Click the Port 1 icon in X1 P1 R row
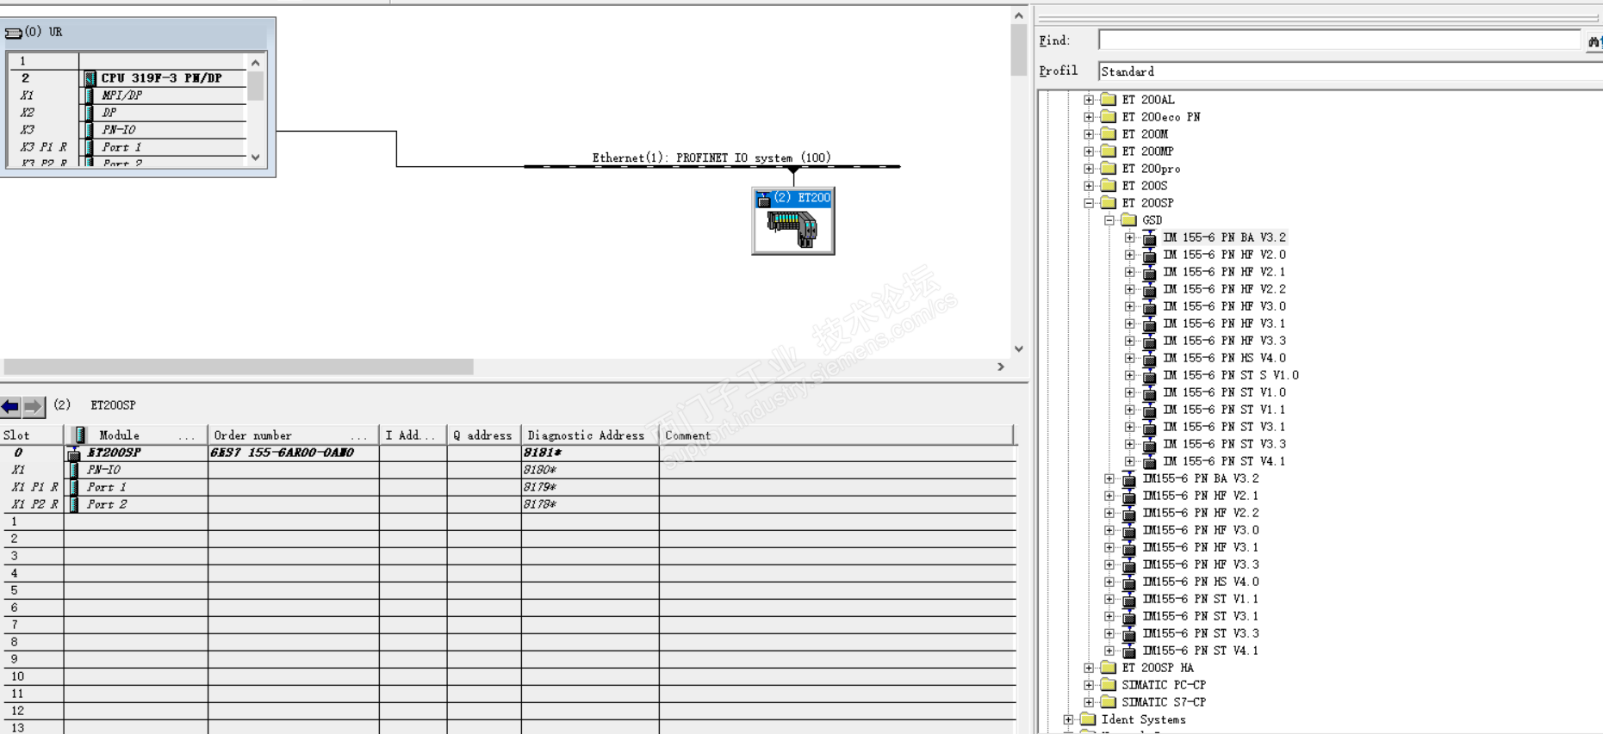This screenshot has height=734, width=1603. tap(74, 487)
